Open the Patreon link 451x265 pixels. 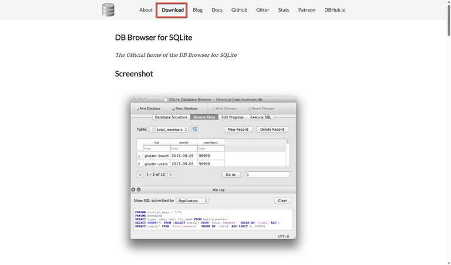pos(307,10)
